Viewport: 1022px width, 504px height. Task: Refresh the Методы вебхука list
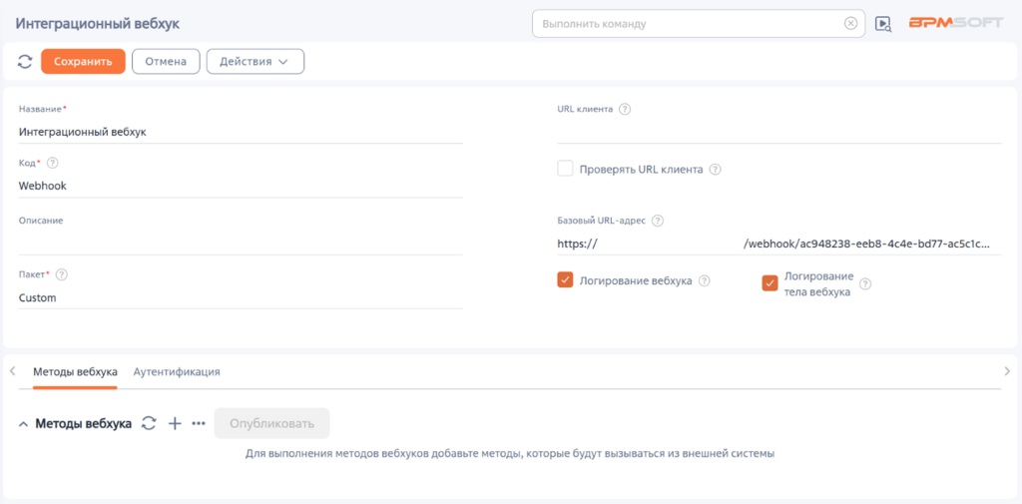coord(149,423)
